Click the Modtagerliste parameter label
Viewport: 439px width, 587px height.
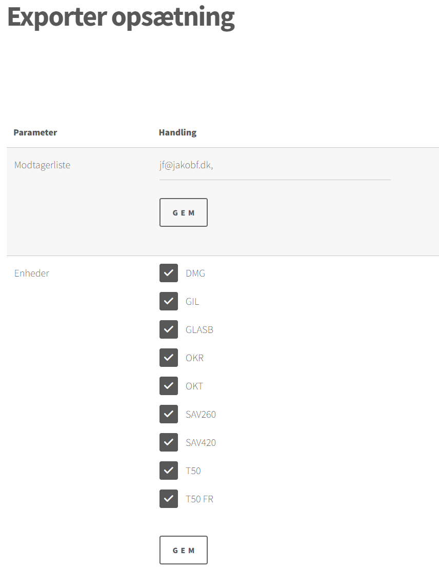43,165
